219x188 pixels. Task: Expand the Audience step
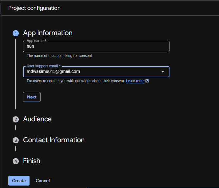(x=37, y=119)
